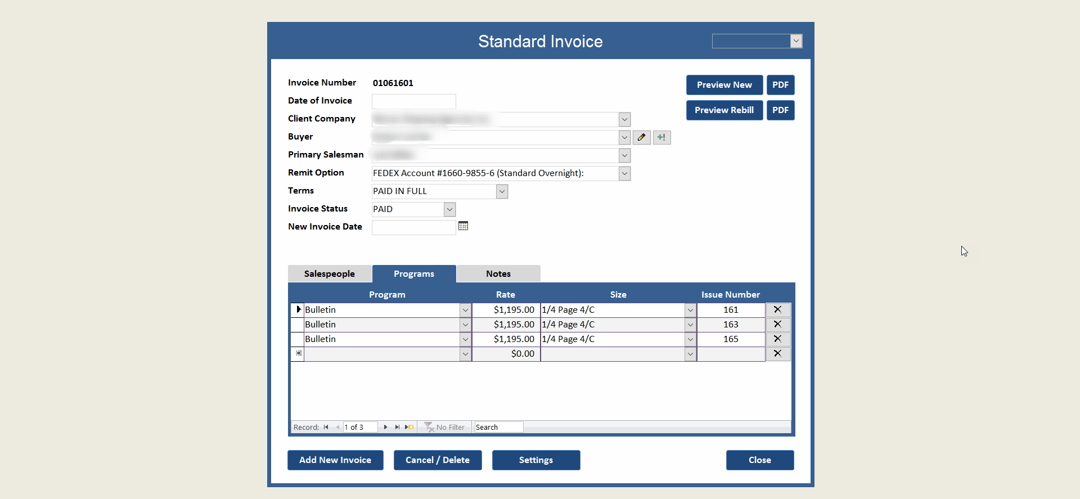Click the X on the blank new row
This screenshot has height=499, width=1080.
[x=778, y=354]
